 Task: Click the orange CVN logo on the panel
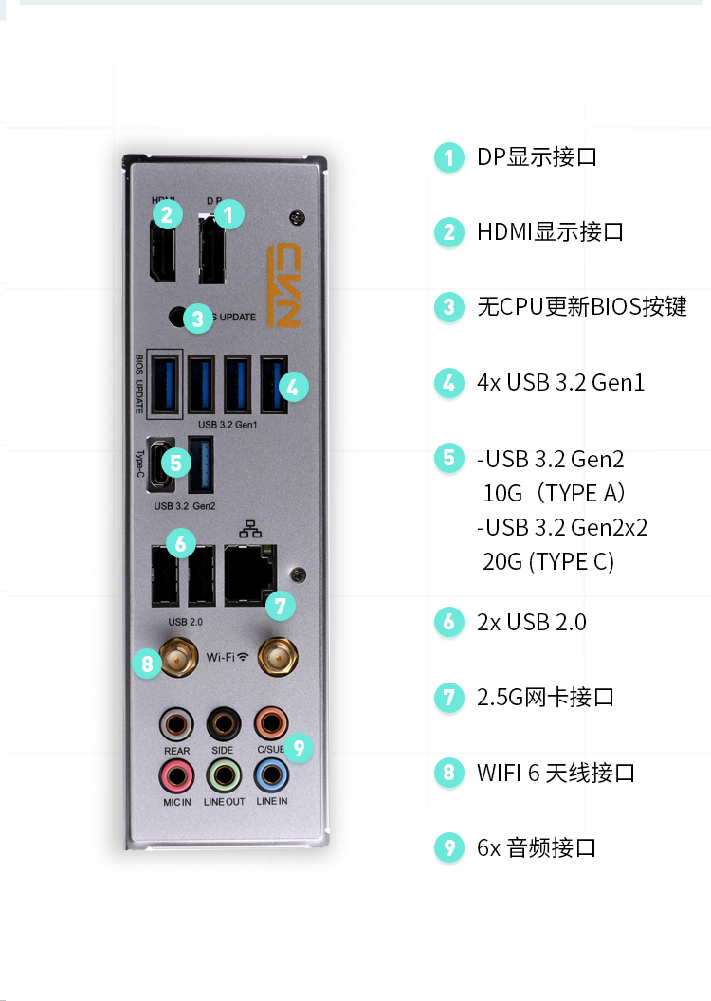pos(284,284)
